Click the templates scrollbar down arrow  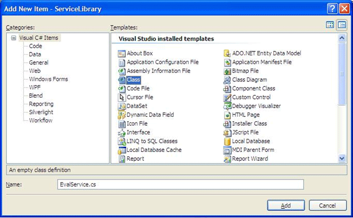[x=342, y=159]
